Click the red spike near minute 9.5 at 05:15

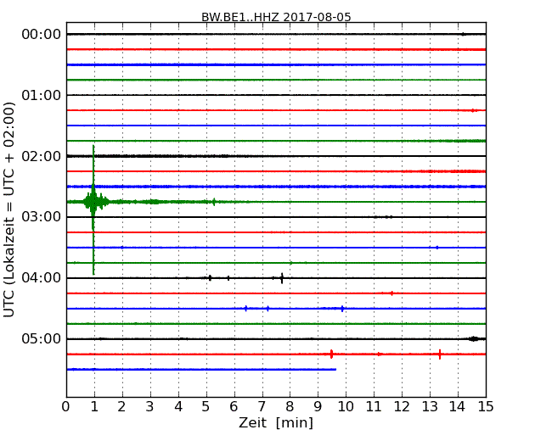pyautogui.click(x=331, y=354)
